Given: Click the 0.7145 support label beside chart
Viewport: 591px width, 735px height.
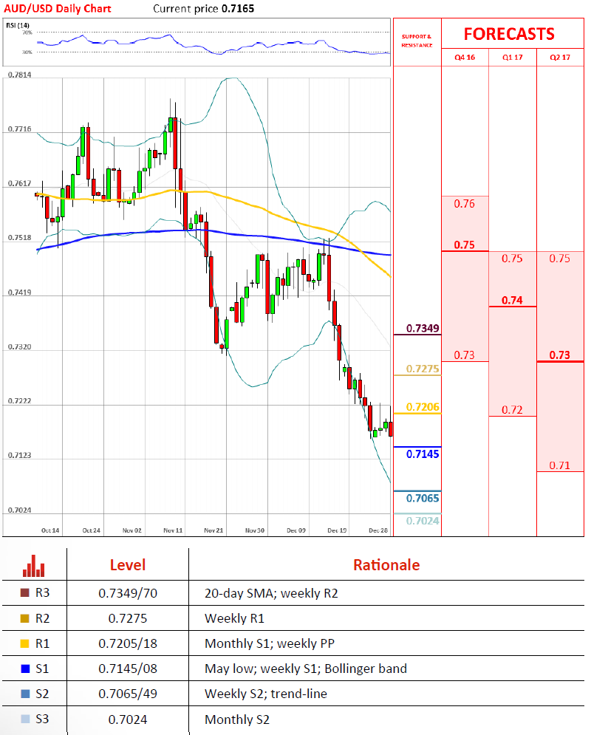Looking at the screenshot, I should pyautogui.click(x=423, y=454).
